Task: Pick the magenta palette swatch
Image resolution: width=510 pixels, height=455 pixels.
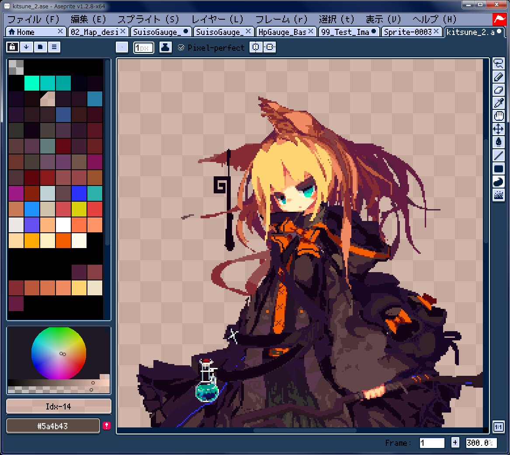Action: coord(16,193)
